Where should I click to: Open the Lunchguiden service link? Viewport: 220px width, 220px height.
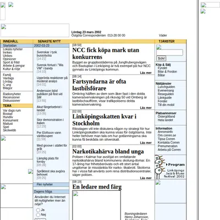coord(166,87)
